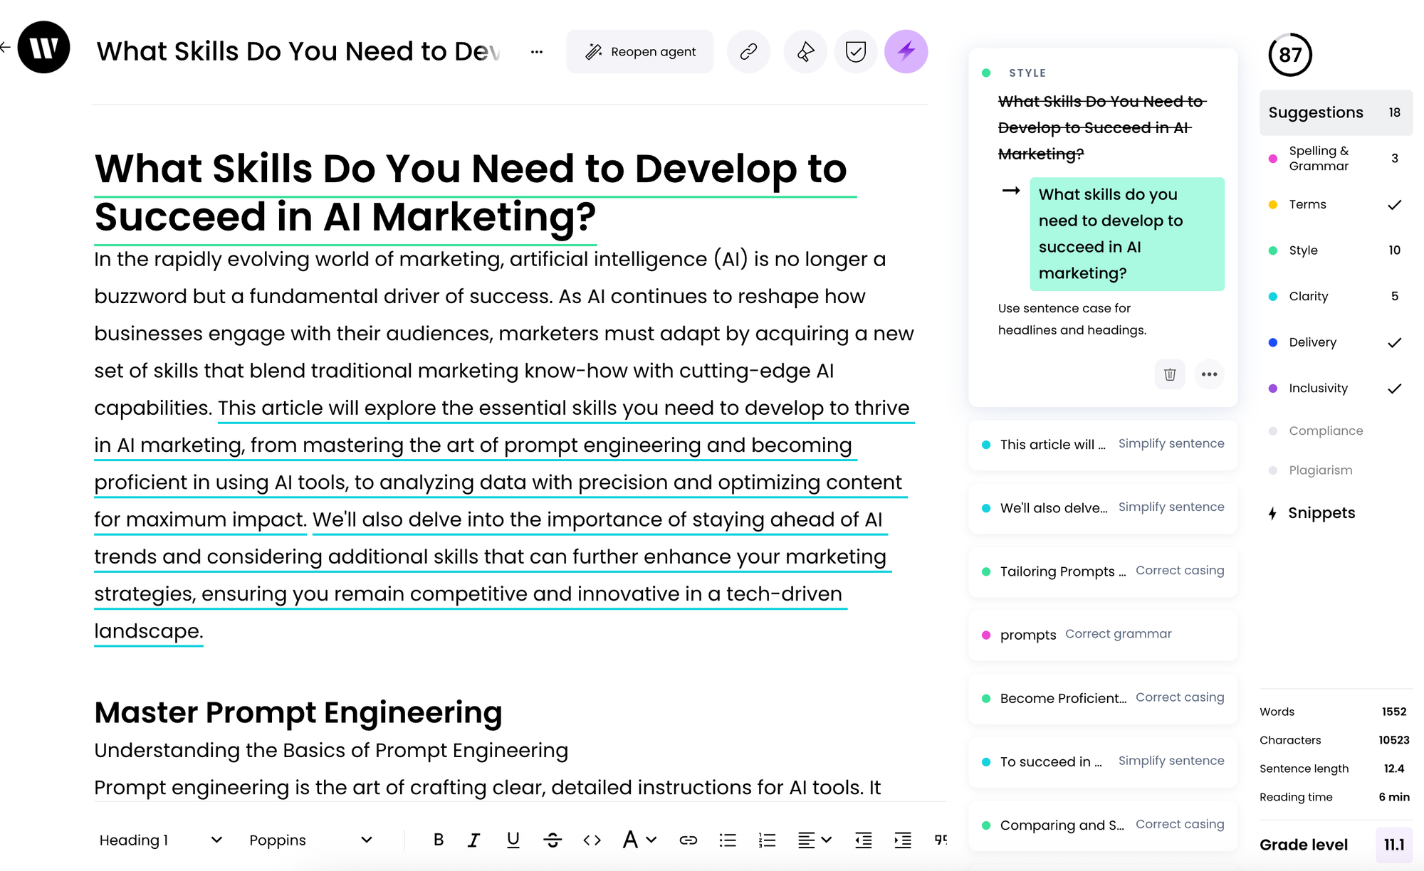Insert a numbered list
Screen dimensions: 1424x871
[x=767, y=840]
